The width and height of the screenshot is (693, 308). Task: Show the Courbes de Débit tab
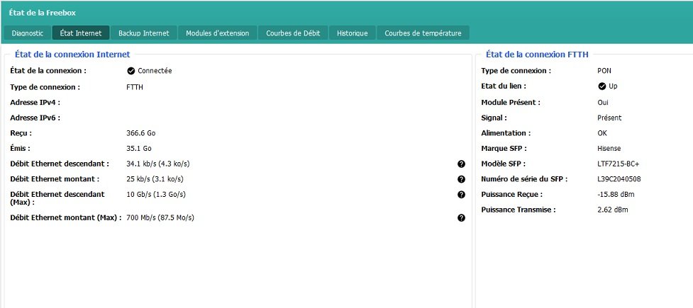point(294,33)
